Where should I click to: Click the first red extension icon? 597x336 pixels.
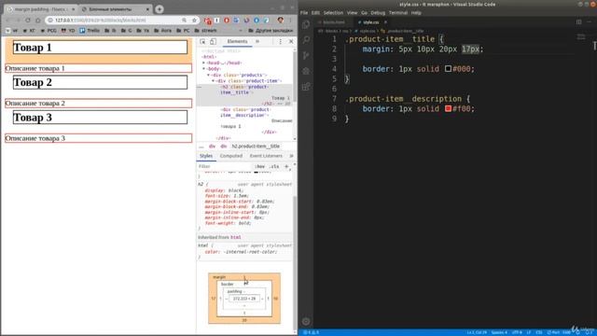(x=208, y=21)
